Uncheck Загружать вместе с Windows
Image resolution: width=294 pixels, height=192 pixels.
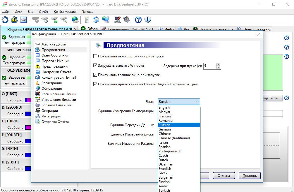tap(95, 66)
